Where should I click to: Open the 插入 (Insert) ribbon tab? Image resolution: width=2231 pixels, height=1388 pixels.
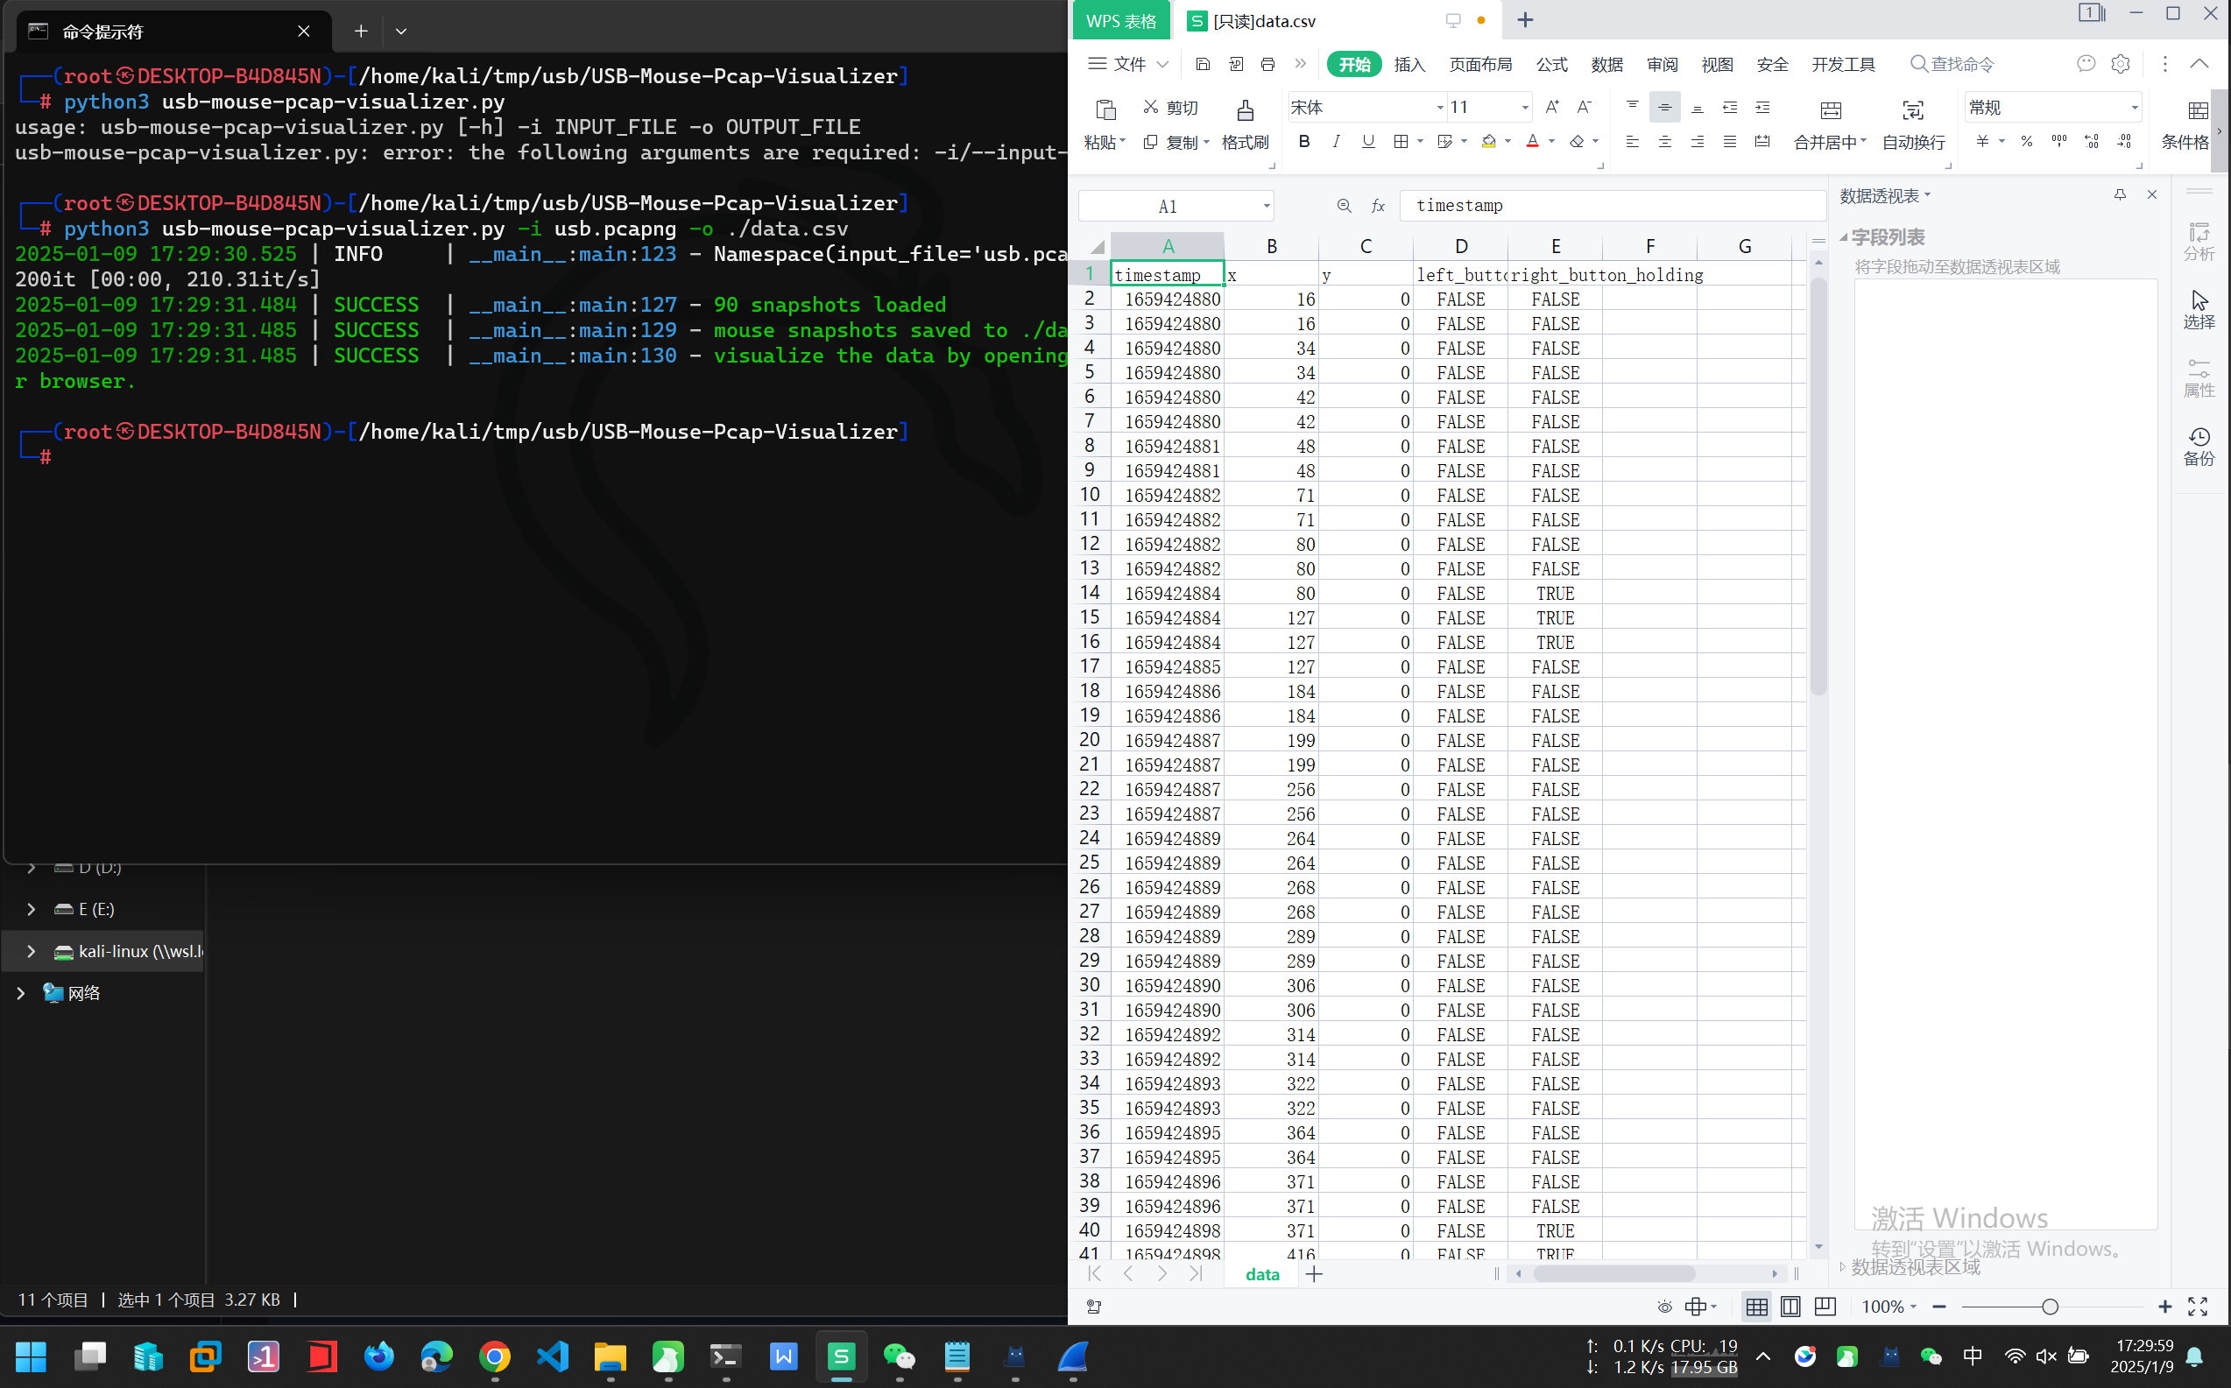tap(1408, 64)
